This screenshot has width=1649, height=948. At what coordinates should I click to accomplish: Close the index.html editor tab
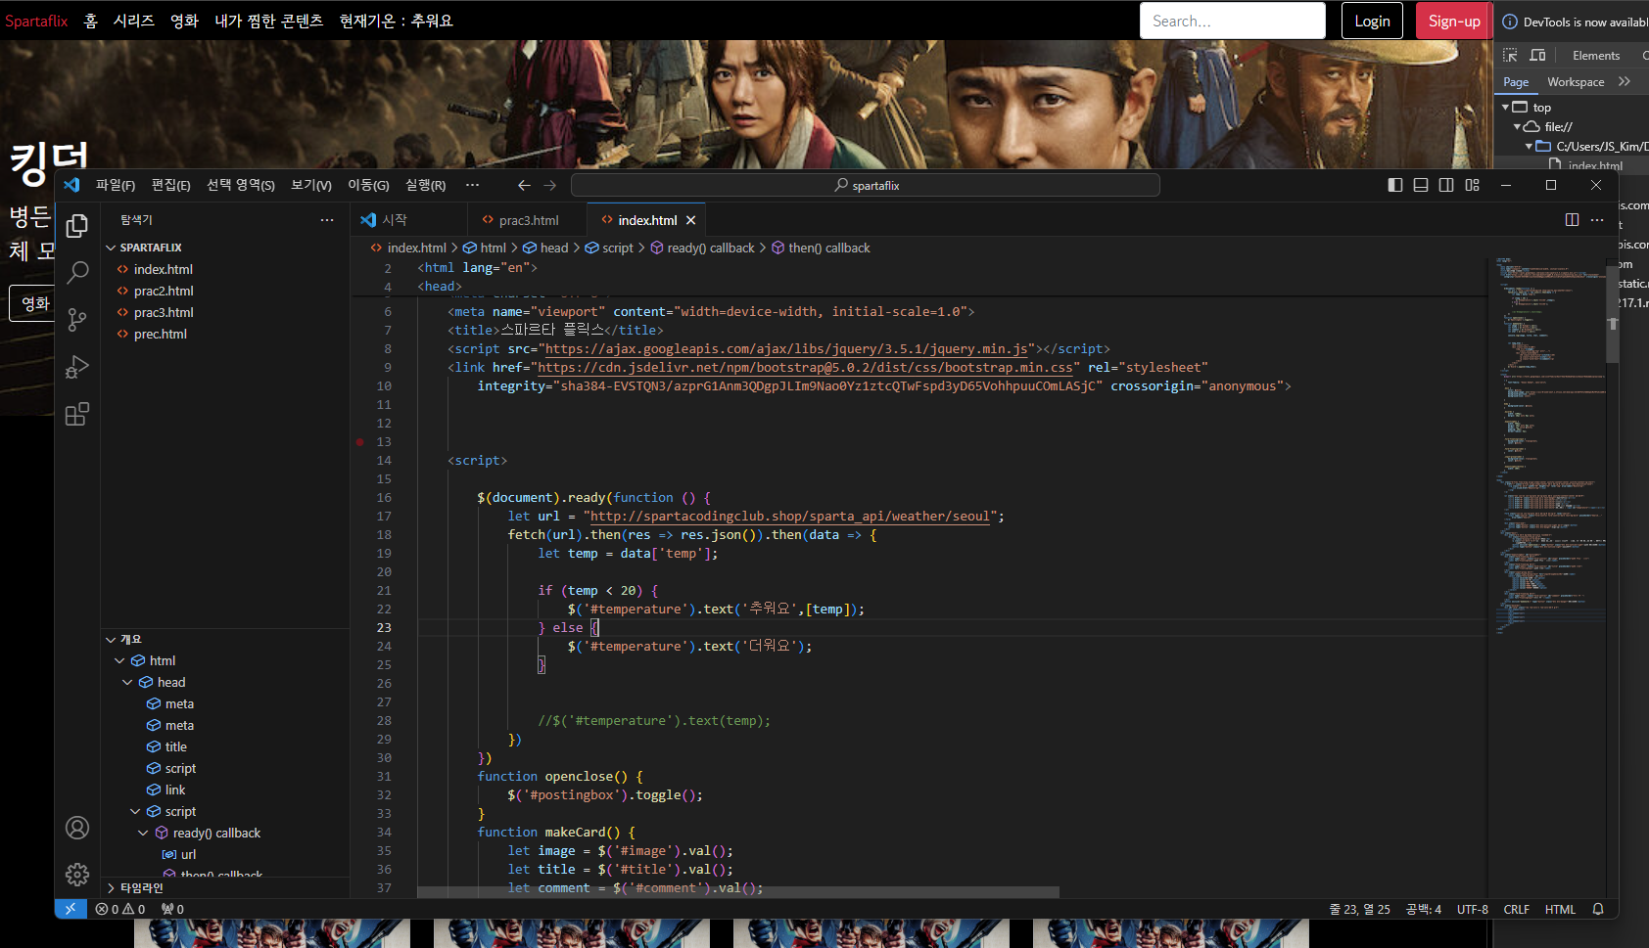[x=691, y=220]
